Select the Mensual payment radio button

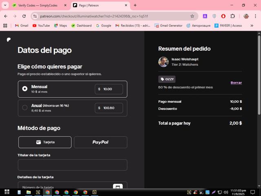25,89
